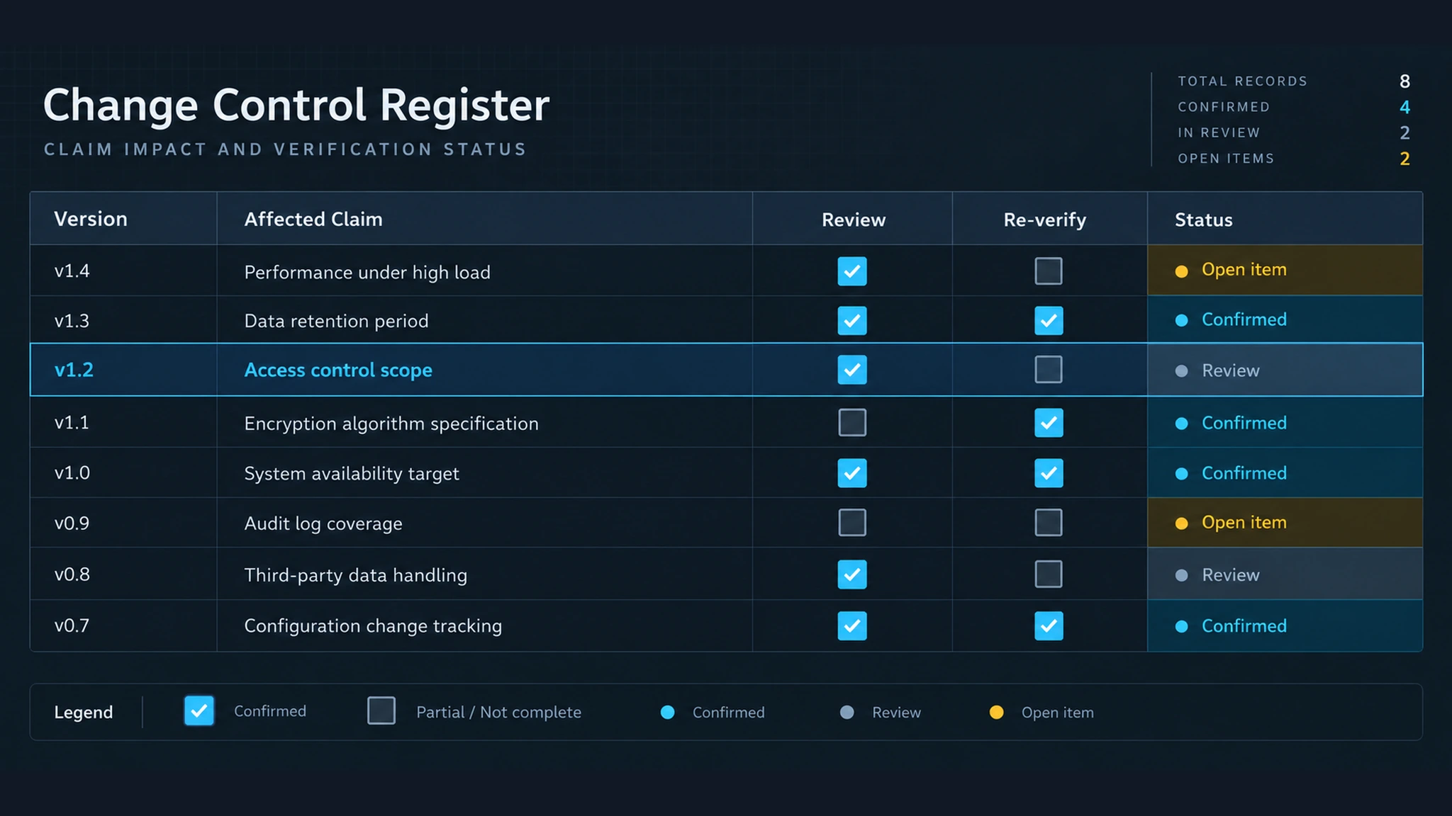Select the Confirmed status for v1.1

pyautogui.click(x=1285, y=422)
